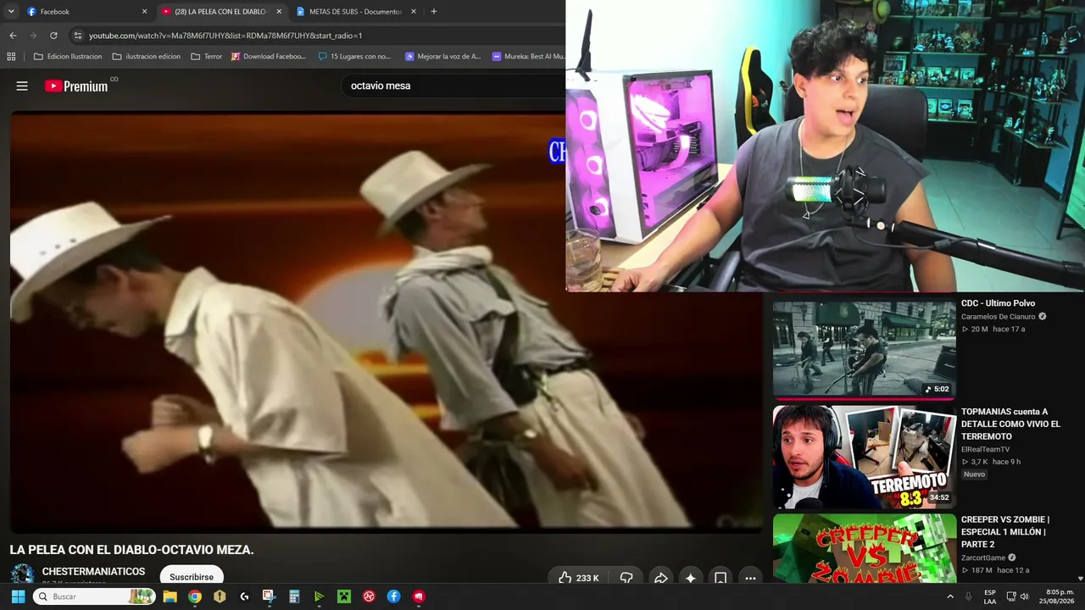Open Mureka: Best AI Mu... bookmark
This screenshot has height=610, width=1085.
point(529,57)
